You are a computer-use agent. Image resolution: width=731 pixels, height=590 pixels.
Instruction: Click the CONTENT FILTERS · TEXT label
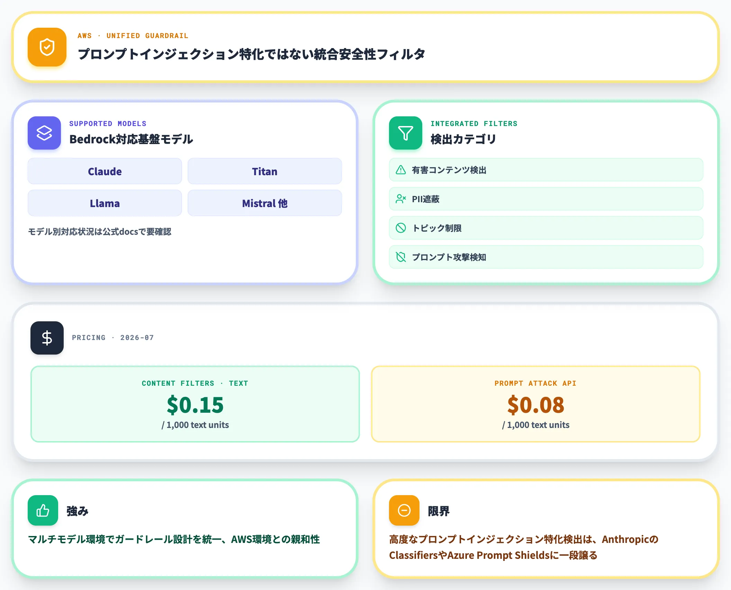click(x=195, y=383)
